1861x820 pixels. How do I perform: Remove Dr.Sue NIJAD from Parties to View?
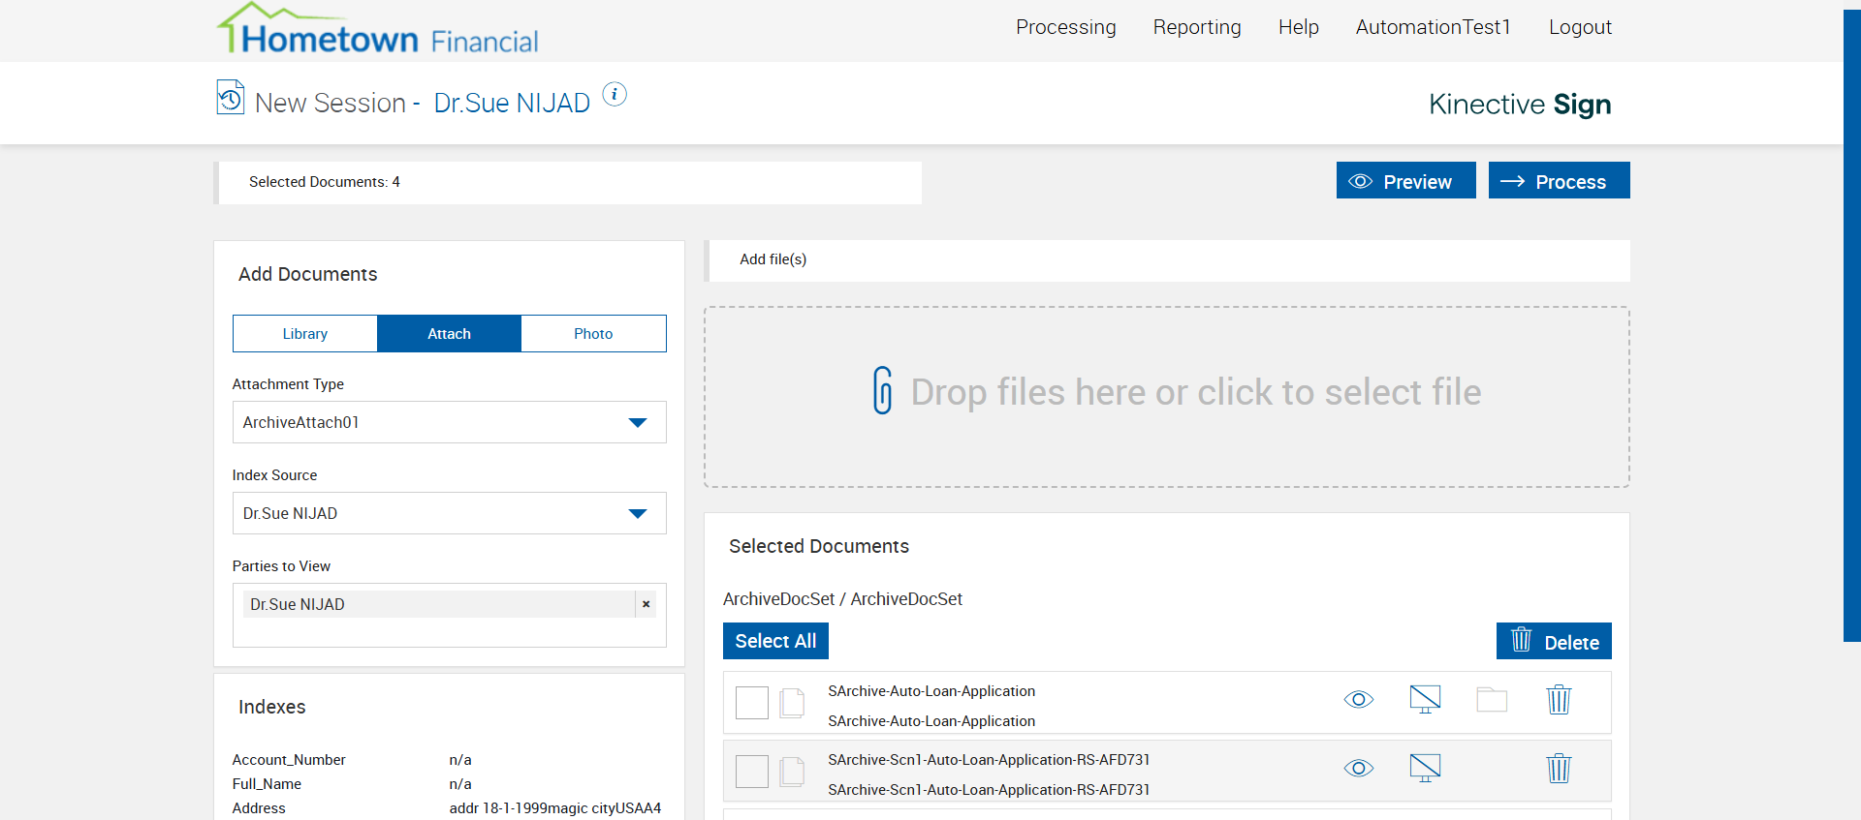(x=646, y=604)
